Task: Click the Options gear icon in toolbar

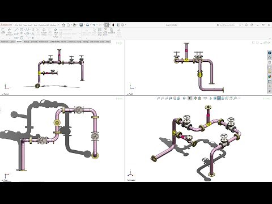Action: point(122,25)
